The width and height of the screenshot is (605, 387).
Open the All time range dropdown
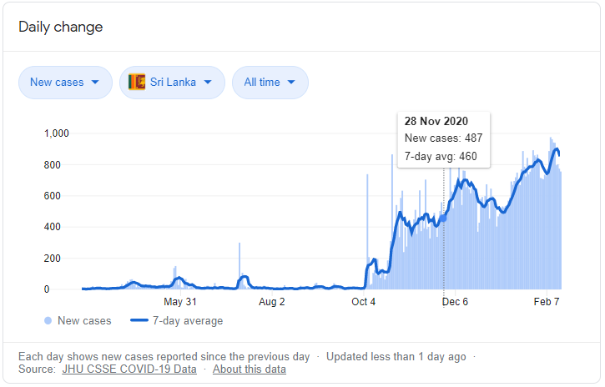point(270,83)
